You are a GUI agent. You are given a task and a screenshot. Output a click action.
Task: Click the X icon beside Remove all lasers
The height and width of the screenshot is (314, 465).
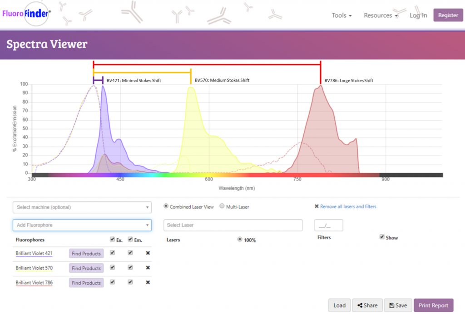pyautogui.click(x=317, y=206)
